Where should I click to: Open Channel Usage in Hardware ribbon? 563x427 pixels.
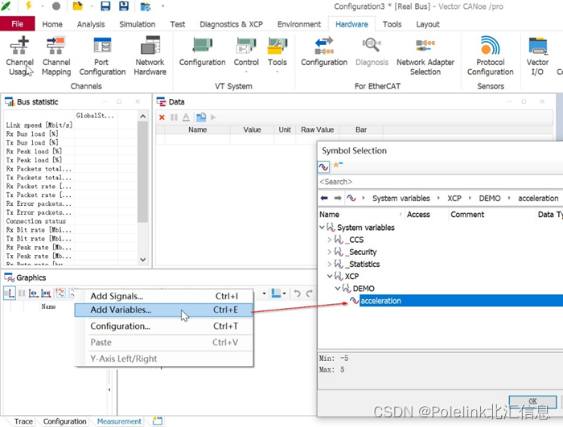coord(20,56)
